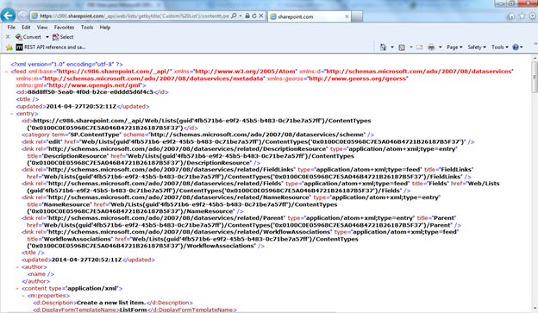Collapse the content type application/xml node
This screenshot has width=538, height=313.
(17, 289)
